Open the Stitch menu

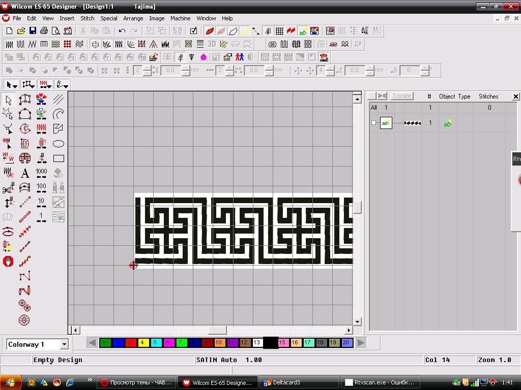coord(88,18)
